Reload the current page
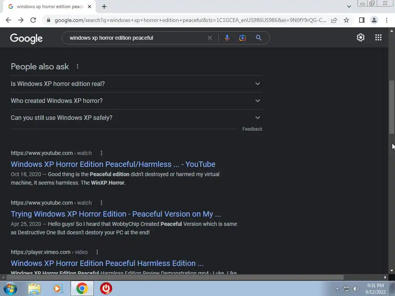395x296 pixels. [x=33, y=20]
